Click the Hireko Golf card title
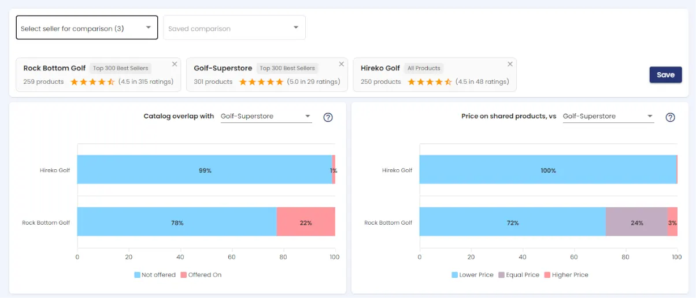This screenshot has height=298, width=696. 380,68
